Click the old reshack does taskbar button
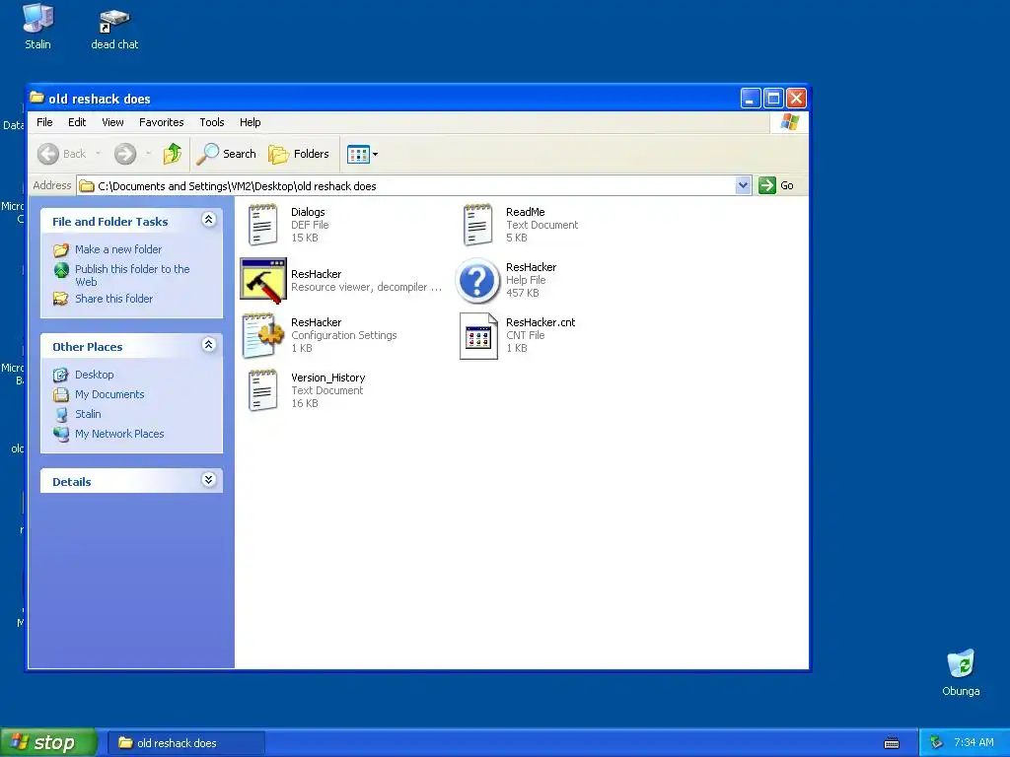The image size is (1010, 757). [185, 743]
